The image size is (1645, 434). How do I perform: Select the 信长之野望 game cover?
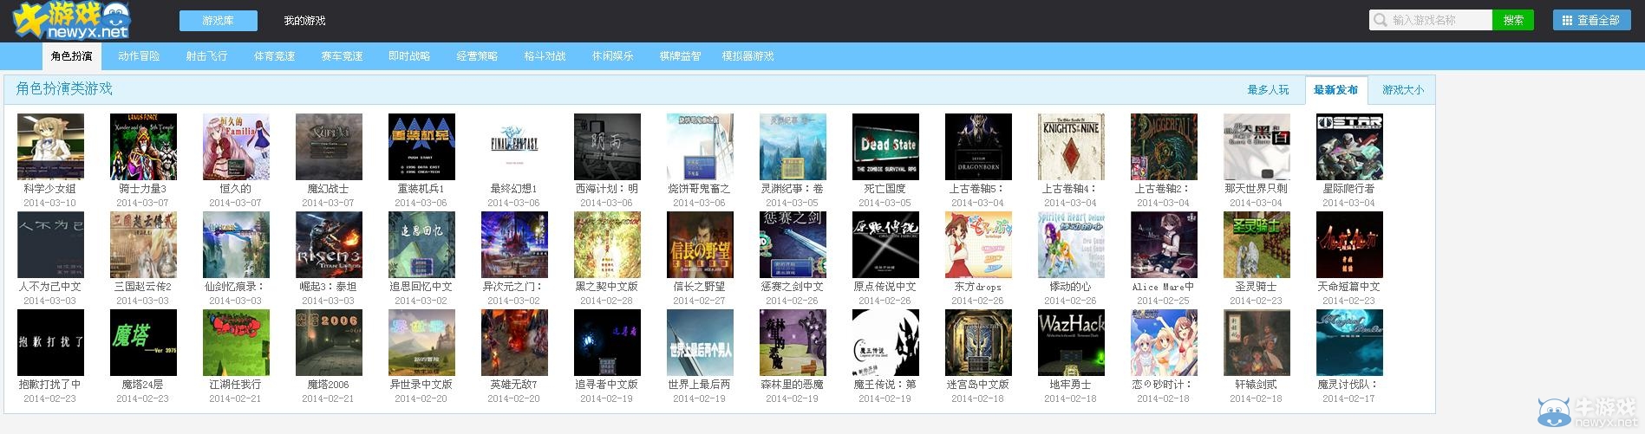coord(700,244)
